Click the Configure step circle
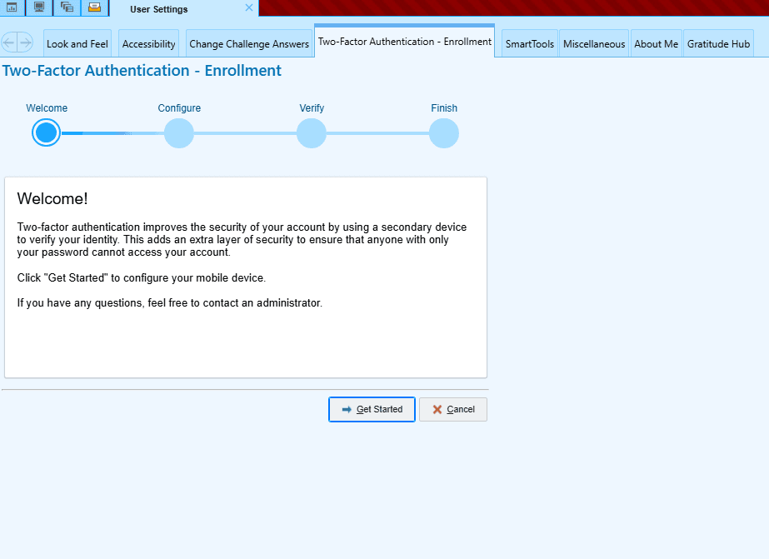This screenshot has width=769, height=559. click(x=179, y=132)
